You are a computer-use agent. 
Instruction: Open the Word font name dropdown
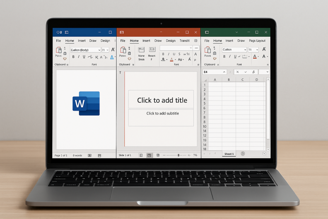[x=99, y=50]
